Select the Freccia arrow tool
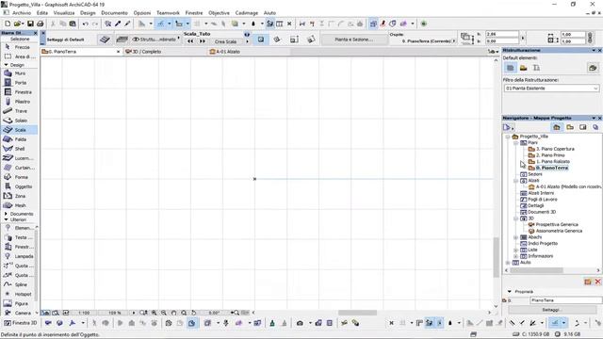The height and width of the screenshot is (339, 603). [19, 47]
